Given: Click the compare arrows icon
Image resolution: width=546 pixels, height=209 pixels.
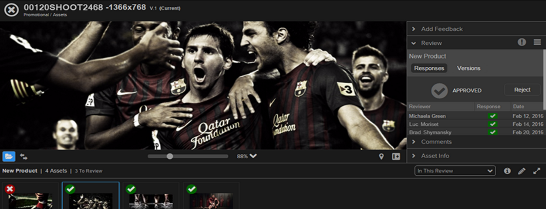Looking at the screenshot, I should [24, 157].
